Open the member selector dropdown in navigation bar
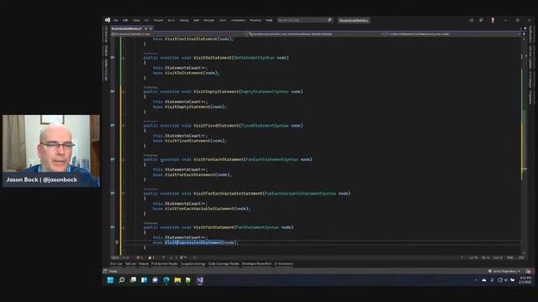Image resolution: width=538 pixels, height=302 pixels. (453, 34)
